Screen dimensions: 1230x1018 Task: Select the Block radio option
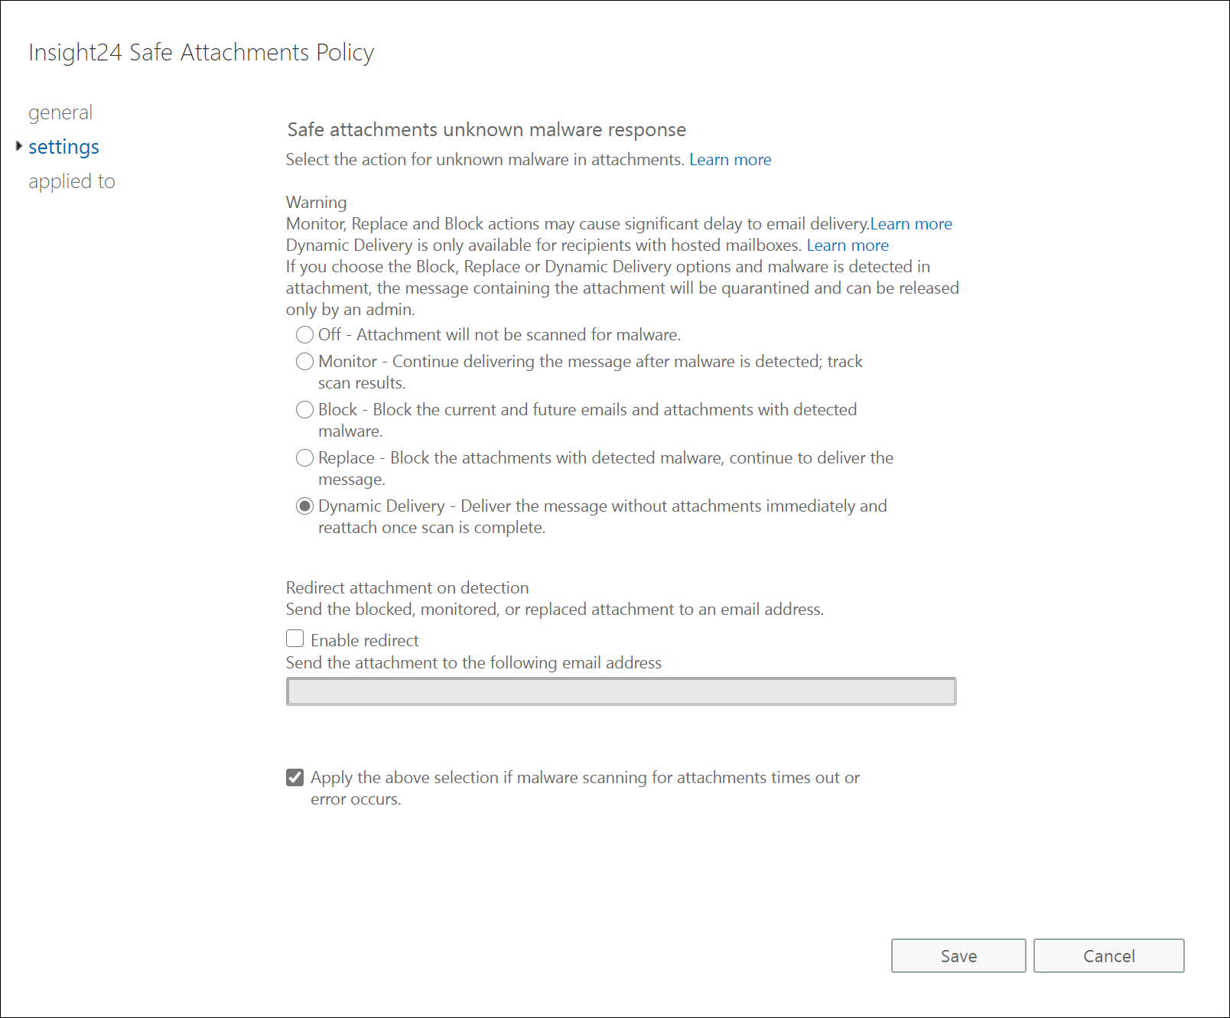pos(304,410)
